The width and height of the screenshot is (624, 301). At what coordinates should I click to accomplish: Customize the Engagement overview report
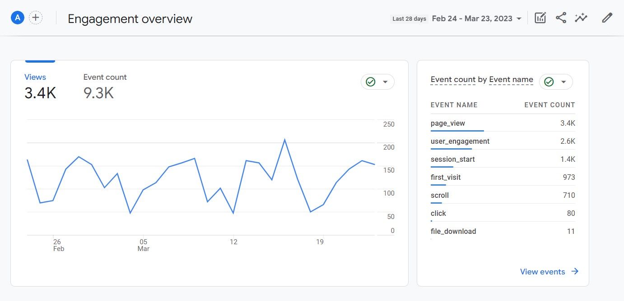point(540,17)
